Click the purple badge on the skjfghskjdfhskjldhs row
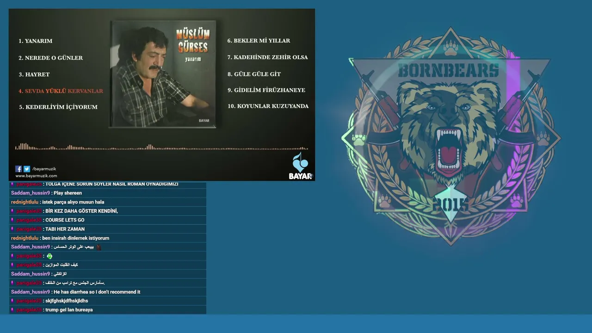This screenshot has width=592, height=333. tap(12, 301)
